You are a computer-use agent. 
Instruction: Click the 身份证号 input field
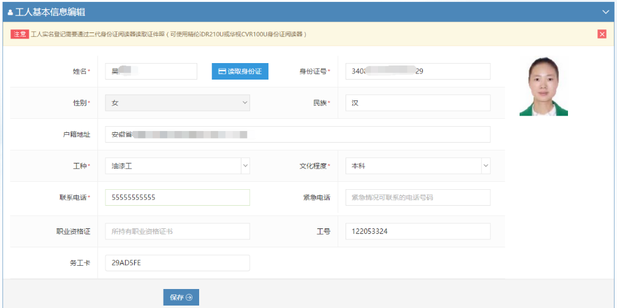pyautogui.click(x=418, y=71)
